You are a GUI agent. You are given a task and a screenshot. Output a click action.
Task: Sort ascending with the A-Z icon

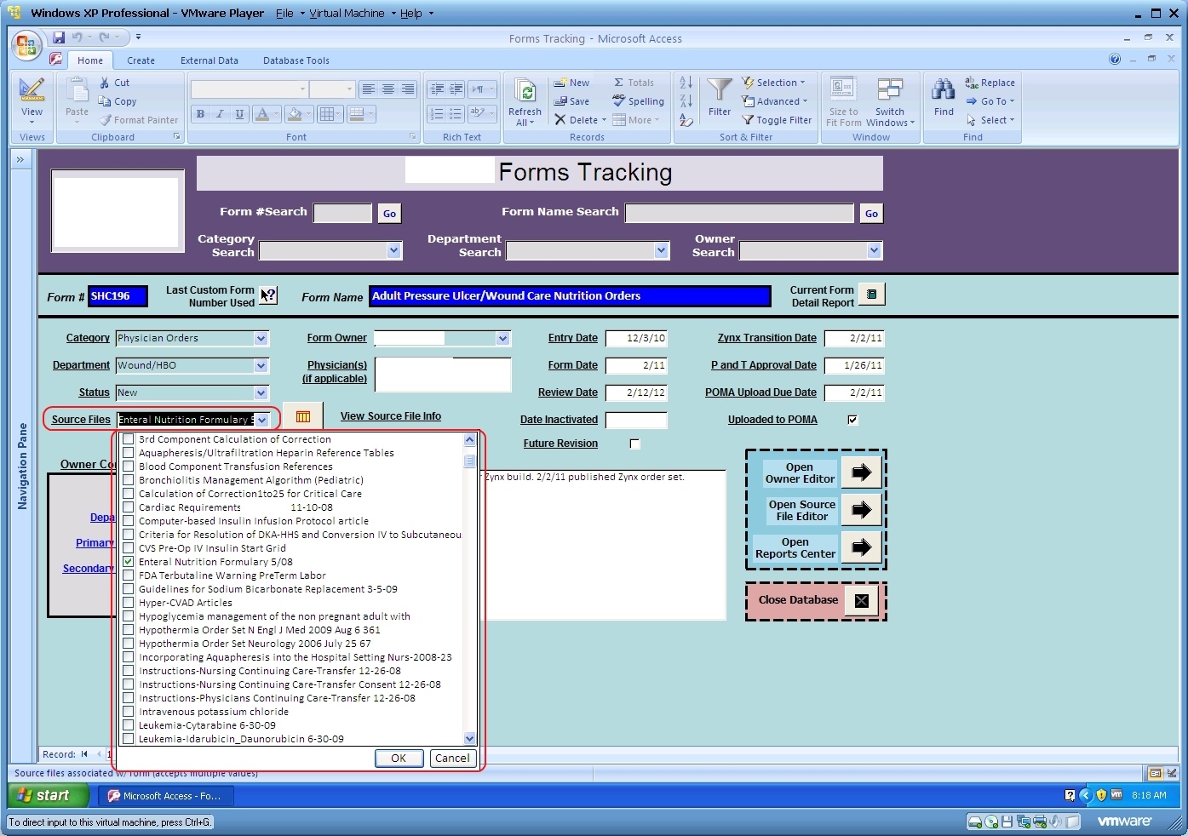(x=686, y=83)
